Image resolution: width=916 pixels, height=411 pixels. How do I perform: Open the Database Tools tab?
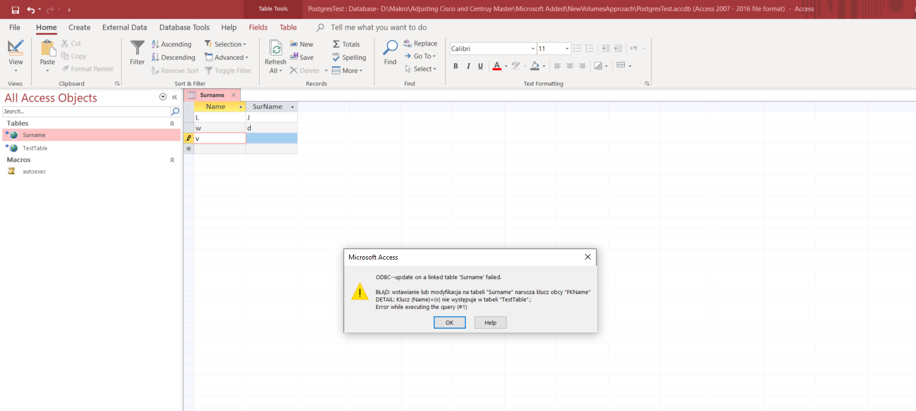point(184,27)
